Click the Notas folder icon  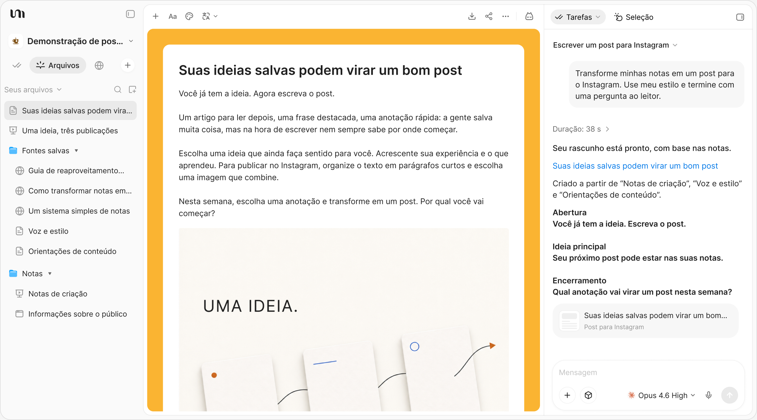coord(13,274)
